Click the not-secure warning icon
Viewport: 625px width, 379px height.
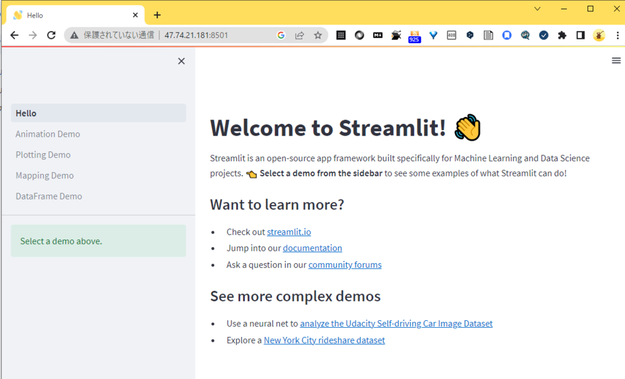pyautogui.click(x=74, y=36)
